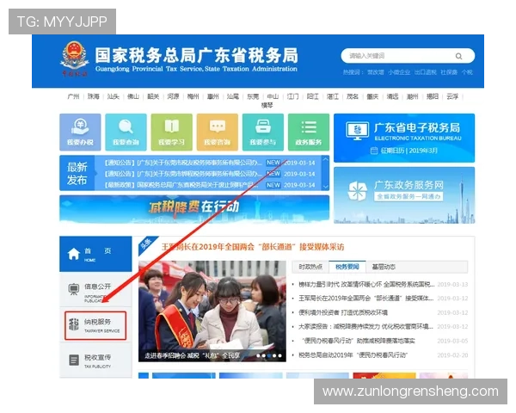
Task: Open the 珠海 city link
Action: pyautogui.click(x=93, y=96)
